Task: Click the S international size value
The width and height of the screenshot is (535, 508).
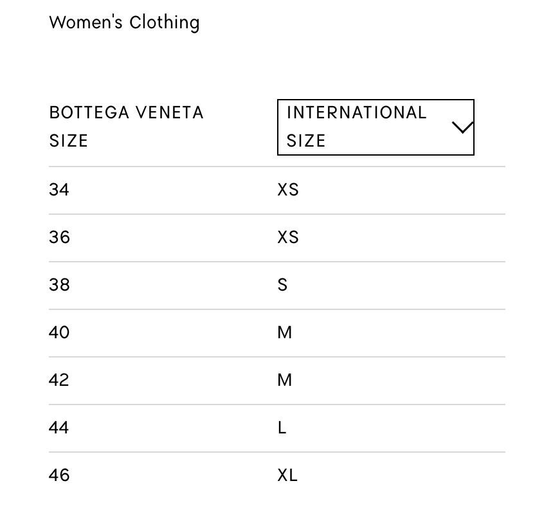Action: [282, 285]
